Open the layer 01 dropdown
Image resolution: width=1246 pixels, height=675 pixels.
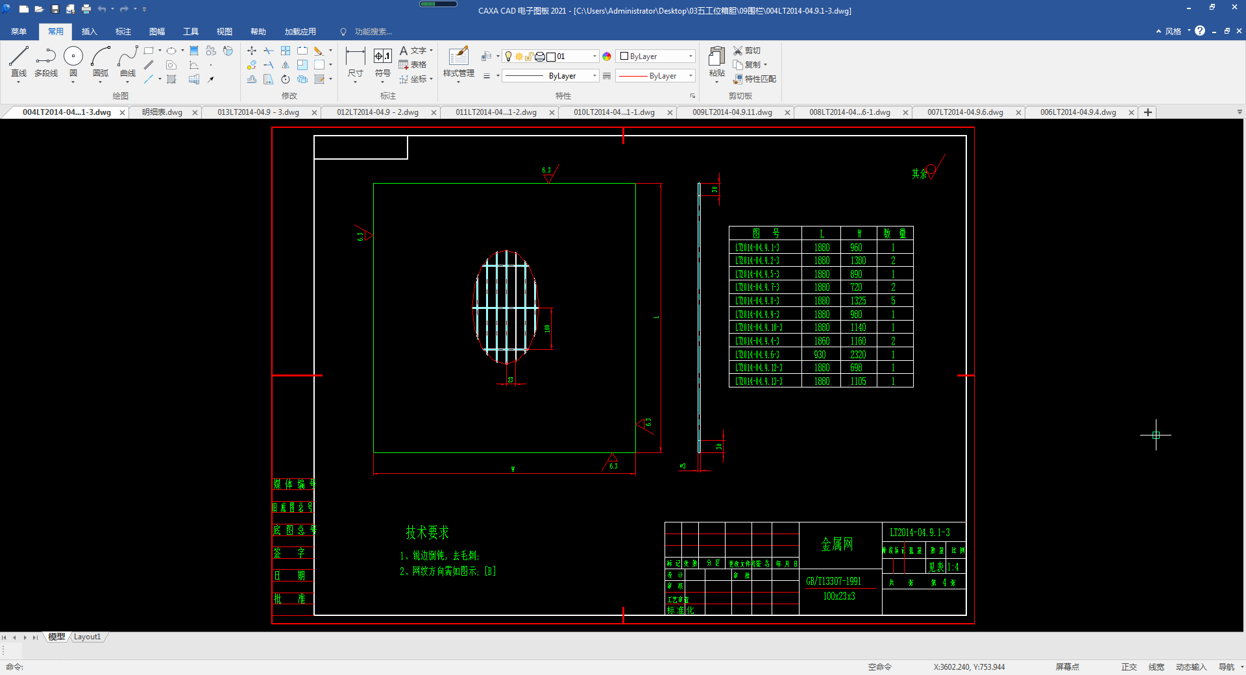pos(552,56)
